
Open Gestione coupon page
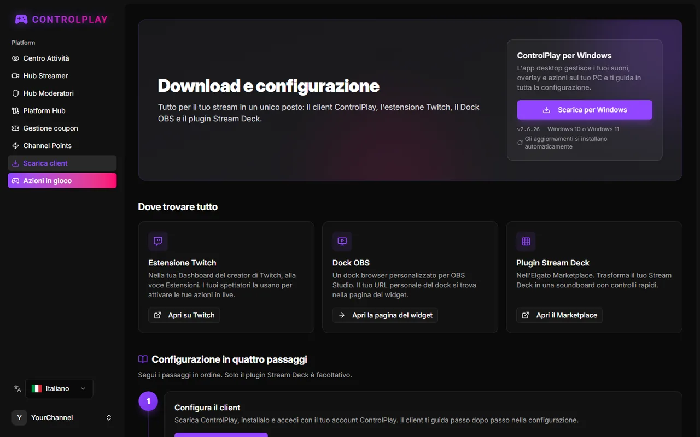62,128
